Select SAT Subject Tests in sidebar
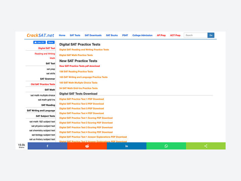 pos(45,116)
